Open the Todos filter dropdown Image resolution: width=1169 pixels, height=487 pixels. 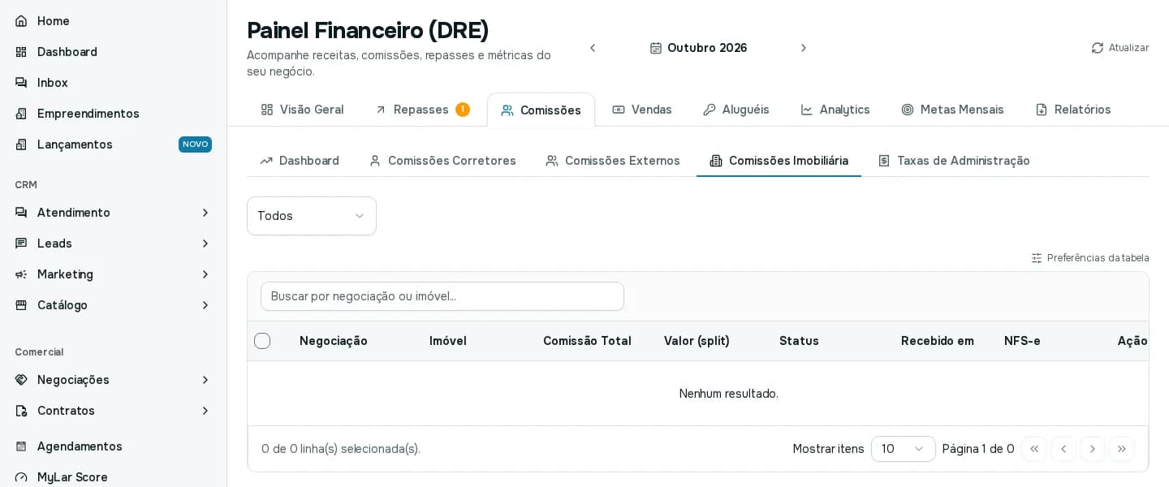tap(312, 216)
